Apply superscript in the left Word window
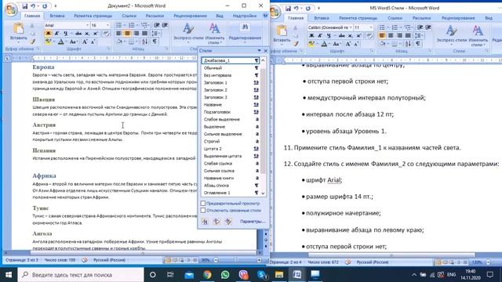The width and height of the screenshot is (502, 282). pyautogui.click(x=95, y=34)
